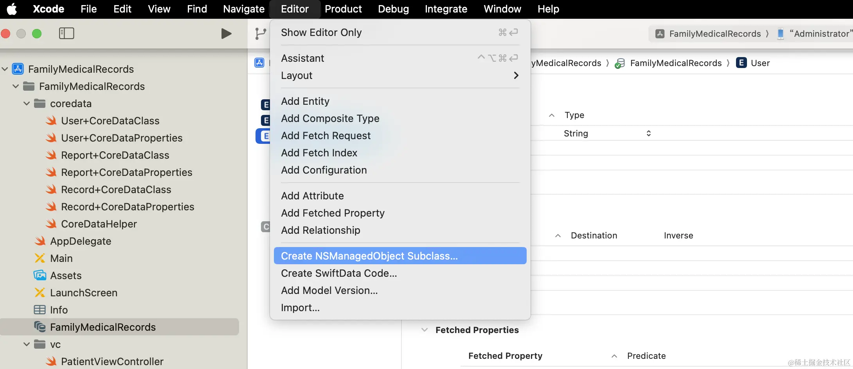This screenshot has height=369, width=853.
Task: Open the File menu
Action: click(x=89, y=9)
